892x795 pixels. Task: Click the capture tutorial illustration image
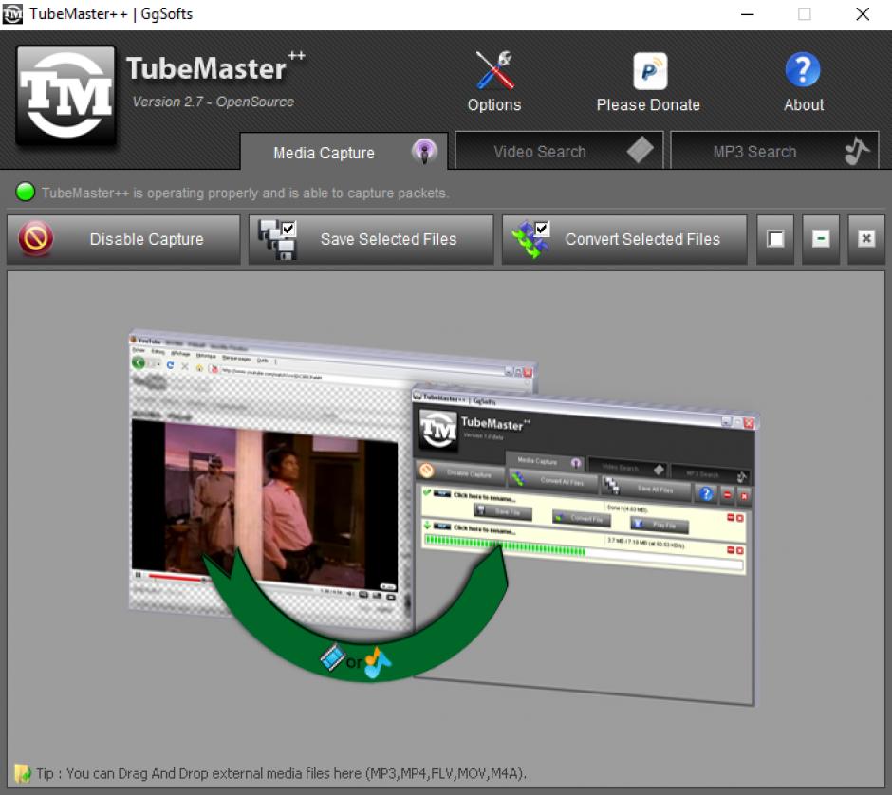pos(442,517)
